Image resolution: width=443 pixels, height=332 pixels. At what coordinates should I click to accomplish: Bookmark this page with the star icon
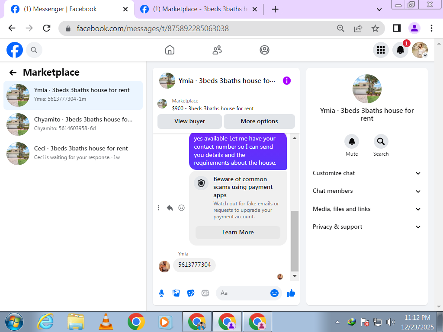375,28
